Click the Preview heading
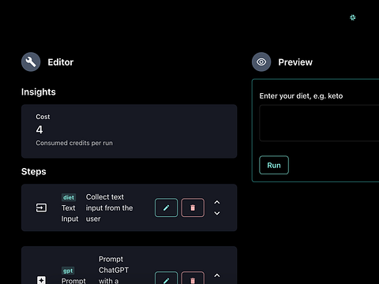This screenshot has width=379, height=284. [x=295, y=62]
